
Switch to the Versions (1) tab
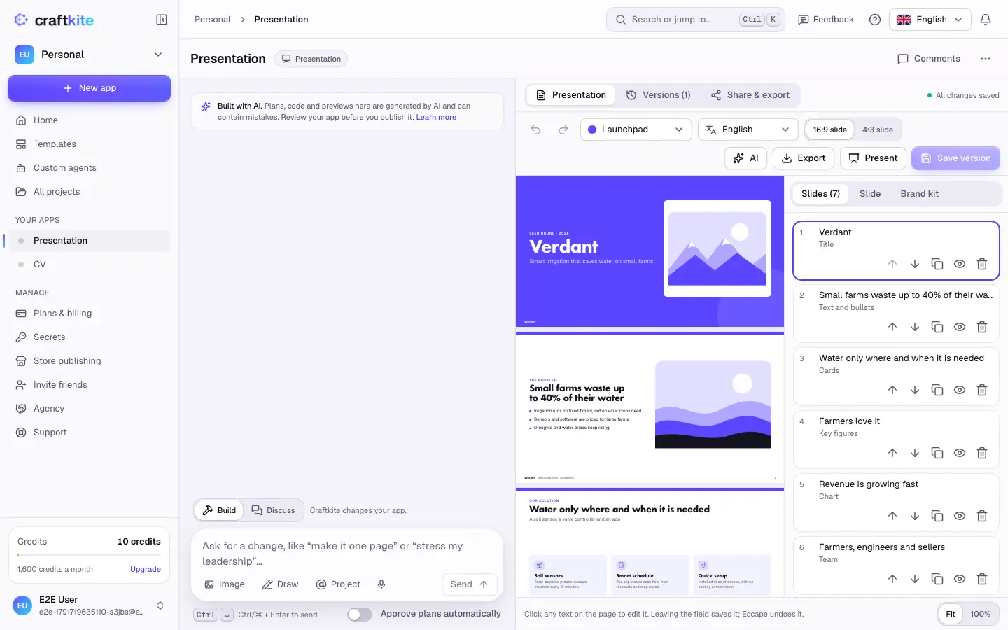[659, 95]
